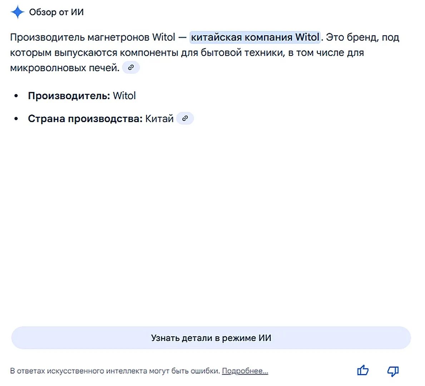
Task: Open source link chip after 'печей.'
Action: click(x=131, y=67)
